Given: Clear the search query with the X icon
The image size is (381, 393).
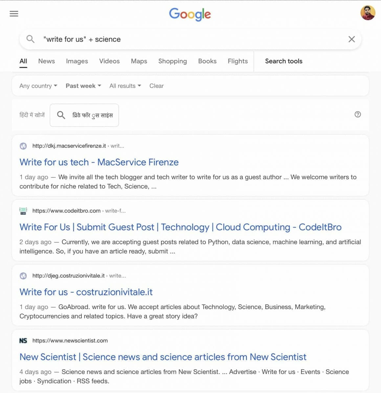Looking at the screenshot, I should click(351, 39).
